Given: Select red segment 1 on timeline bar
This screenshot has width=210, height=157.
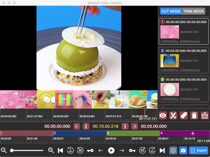Looking at the screenshot, I should click(x=27, y=133).
